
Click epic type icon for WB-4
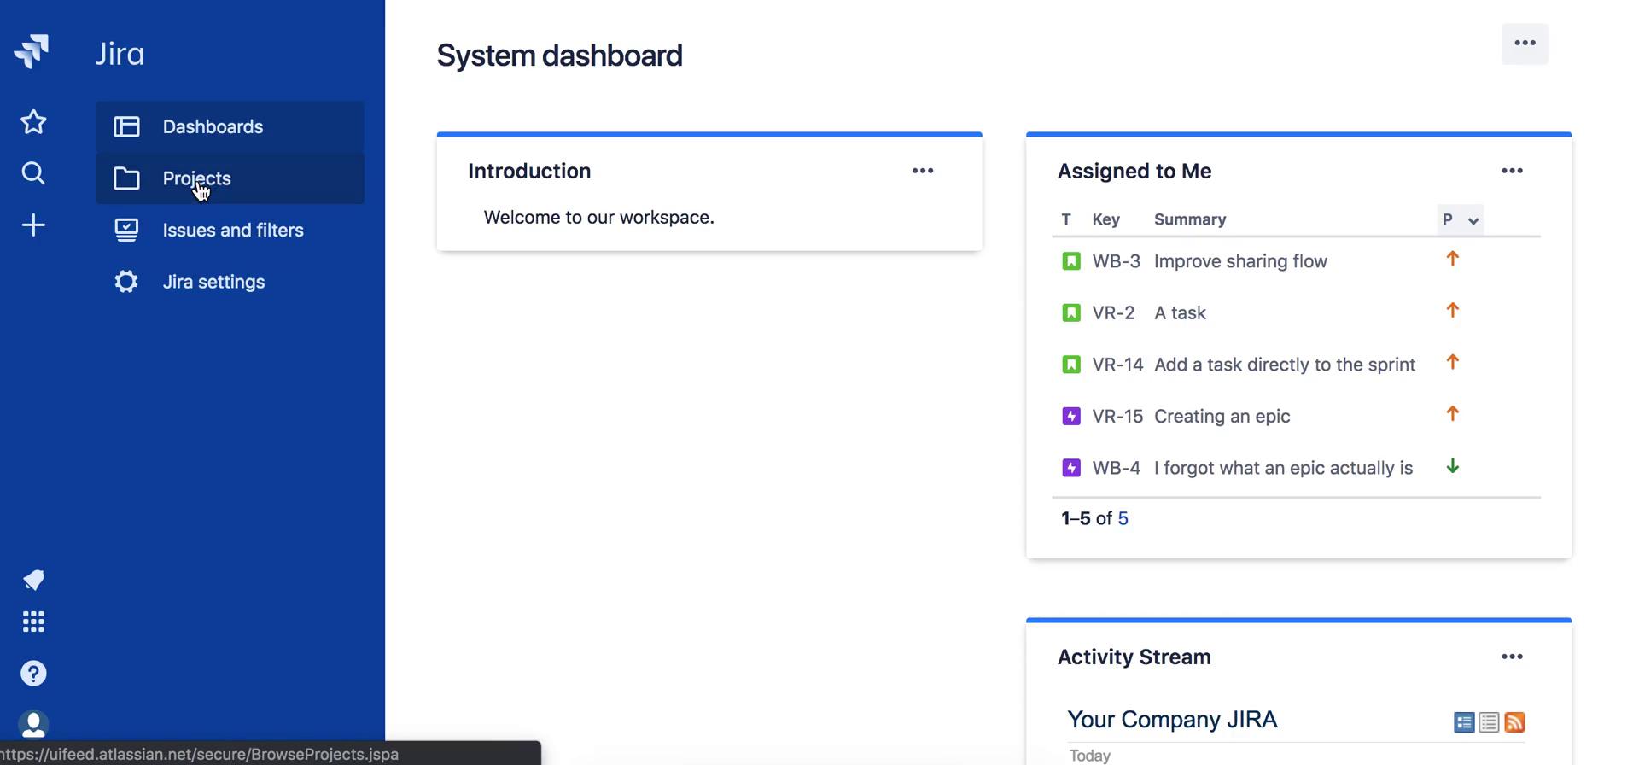[x=1070, y=468]
